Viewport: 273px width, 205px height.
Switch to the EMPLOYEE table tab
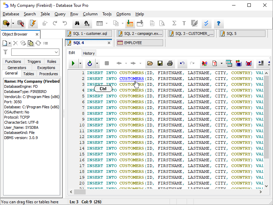click(x=133, y=43)
